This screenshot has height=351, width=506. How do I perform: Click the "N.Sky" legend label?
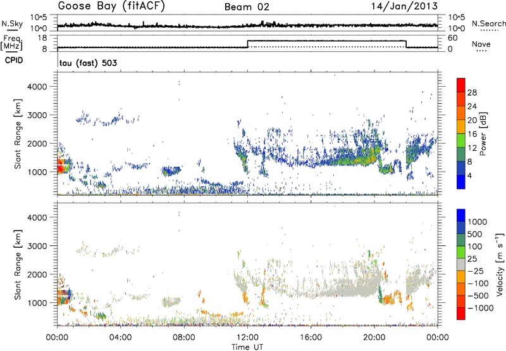(x=12, y=23)
